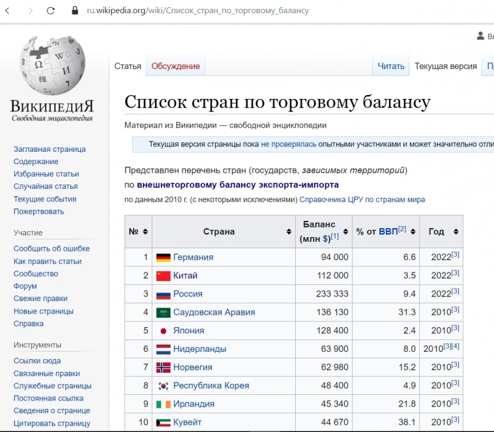Open the Германия country link
Screen dimensions: 494x432
(193, 257)
